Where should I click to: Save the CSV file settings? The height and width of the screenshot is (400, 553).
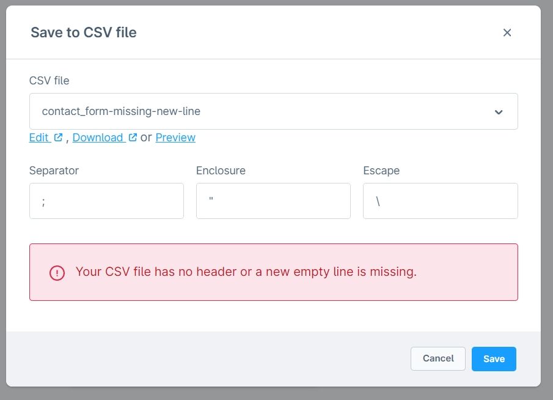tap(494, 358)
